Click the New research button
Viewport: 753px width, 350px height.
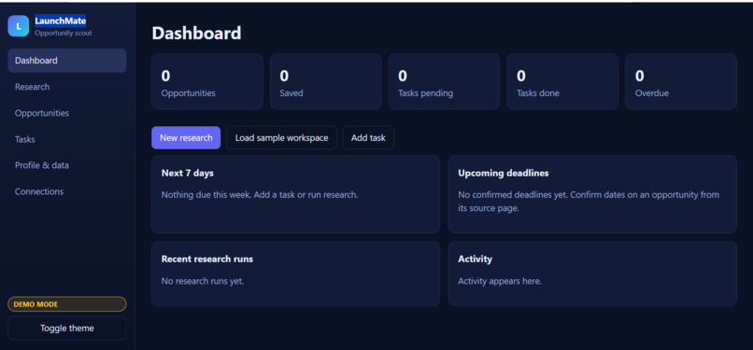click(186, 137)
